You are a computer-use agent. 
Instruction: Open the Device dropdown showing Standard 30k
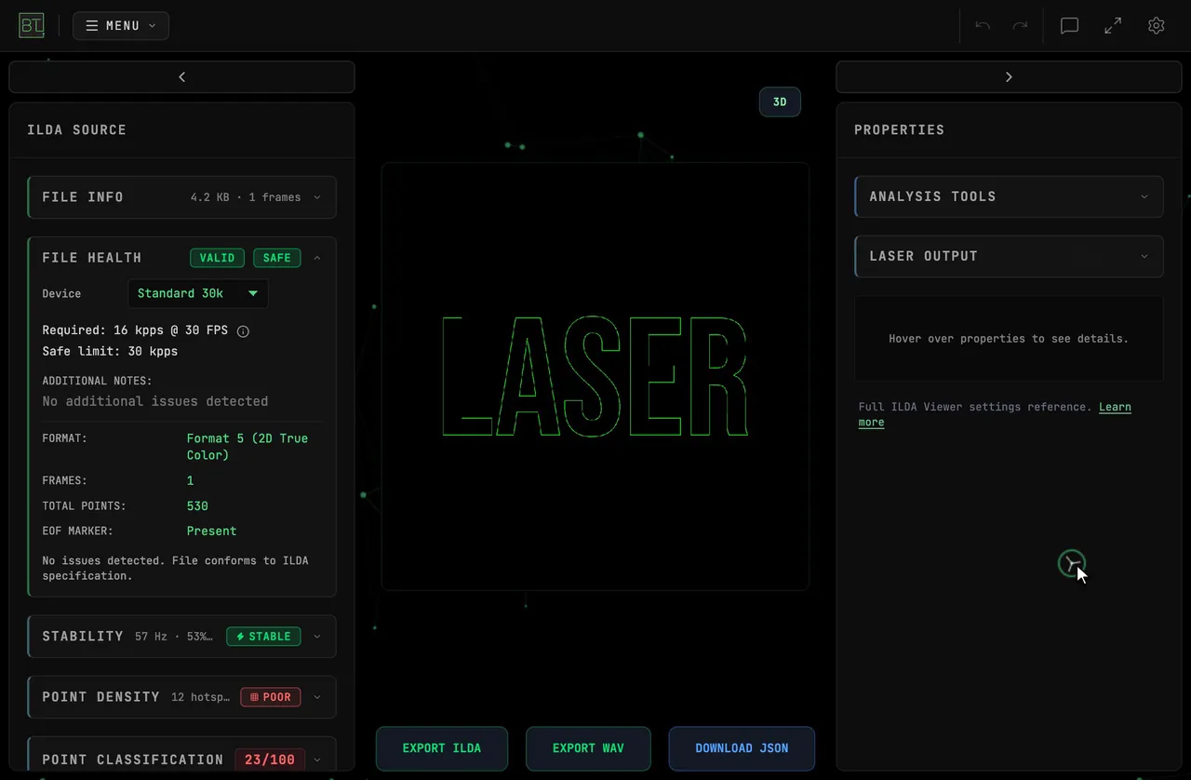coord(198,293)
